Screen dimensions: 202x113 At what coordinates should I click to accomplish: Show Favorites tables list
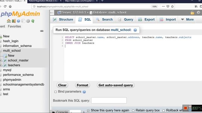pyautogui.click(x=14, y=26)
